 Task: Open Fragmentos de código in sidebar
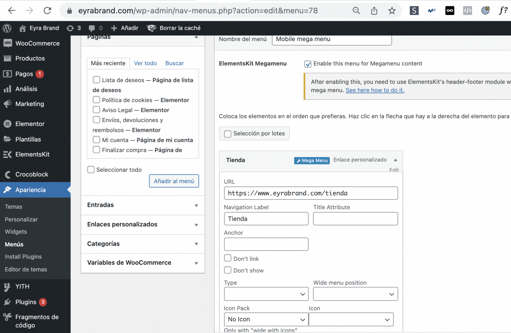click(35, 321)
